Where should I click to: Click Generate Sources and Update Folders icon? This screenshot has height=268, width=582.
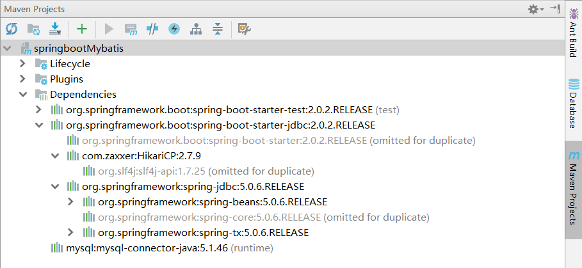[34, 29]
